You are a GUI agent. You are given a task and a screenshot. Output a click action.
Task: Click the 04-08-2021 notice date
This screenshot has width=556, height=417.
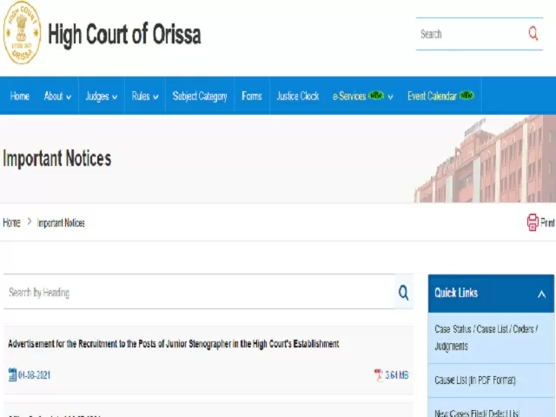34,375
